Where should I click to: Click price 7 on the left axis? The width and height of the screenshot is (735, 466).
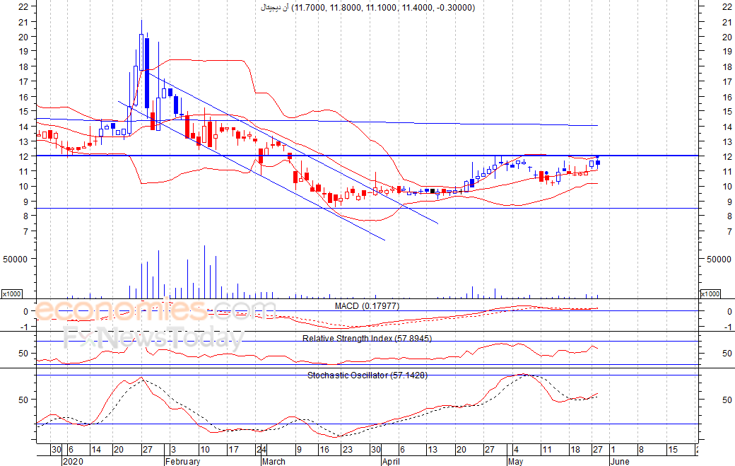coord(25,232)
